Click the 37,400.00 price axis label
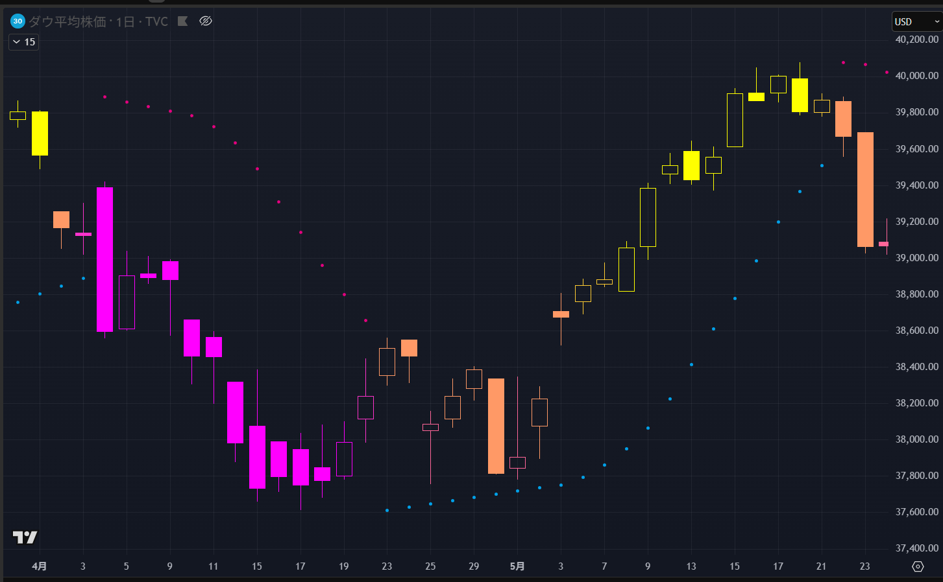Screen dimensions: 943x582 [917, 548]
